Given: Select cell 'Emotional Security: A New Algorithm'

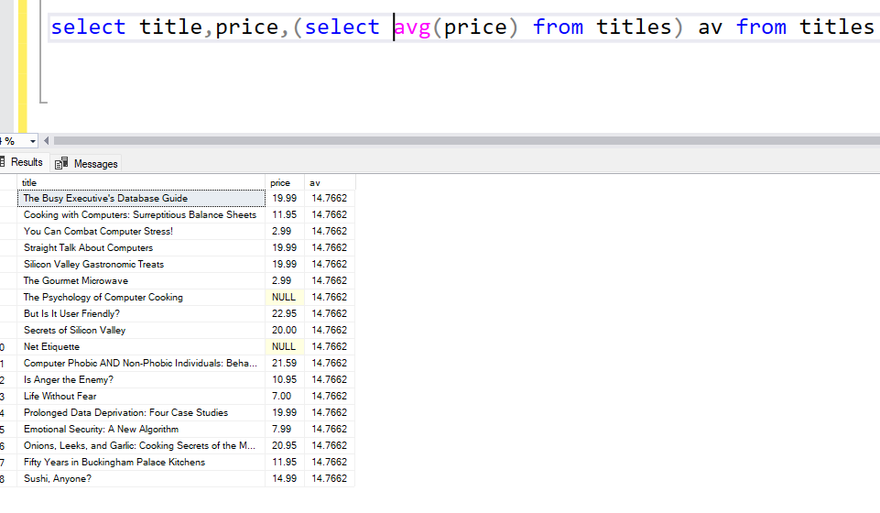Looking at the screenshot, I should [141, 430].
